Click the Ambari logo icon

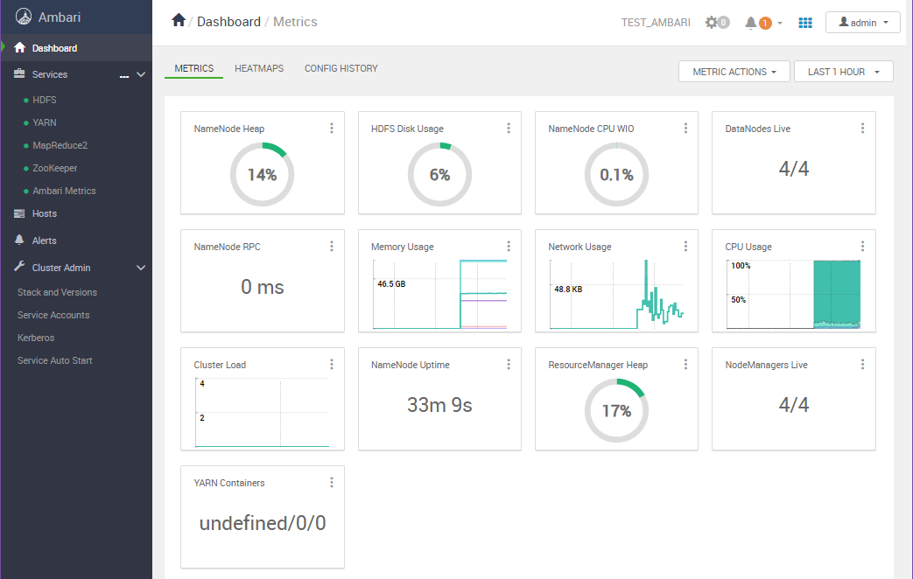pyautogui.click(x=24, y=17)
